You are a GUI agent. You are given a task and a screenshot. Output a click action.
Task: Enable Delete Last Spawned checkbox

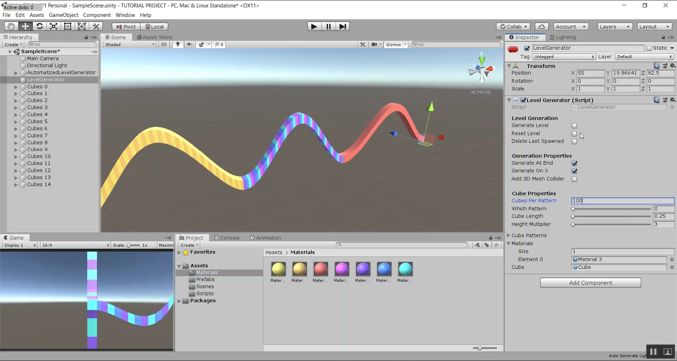pos(574,141)
